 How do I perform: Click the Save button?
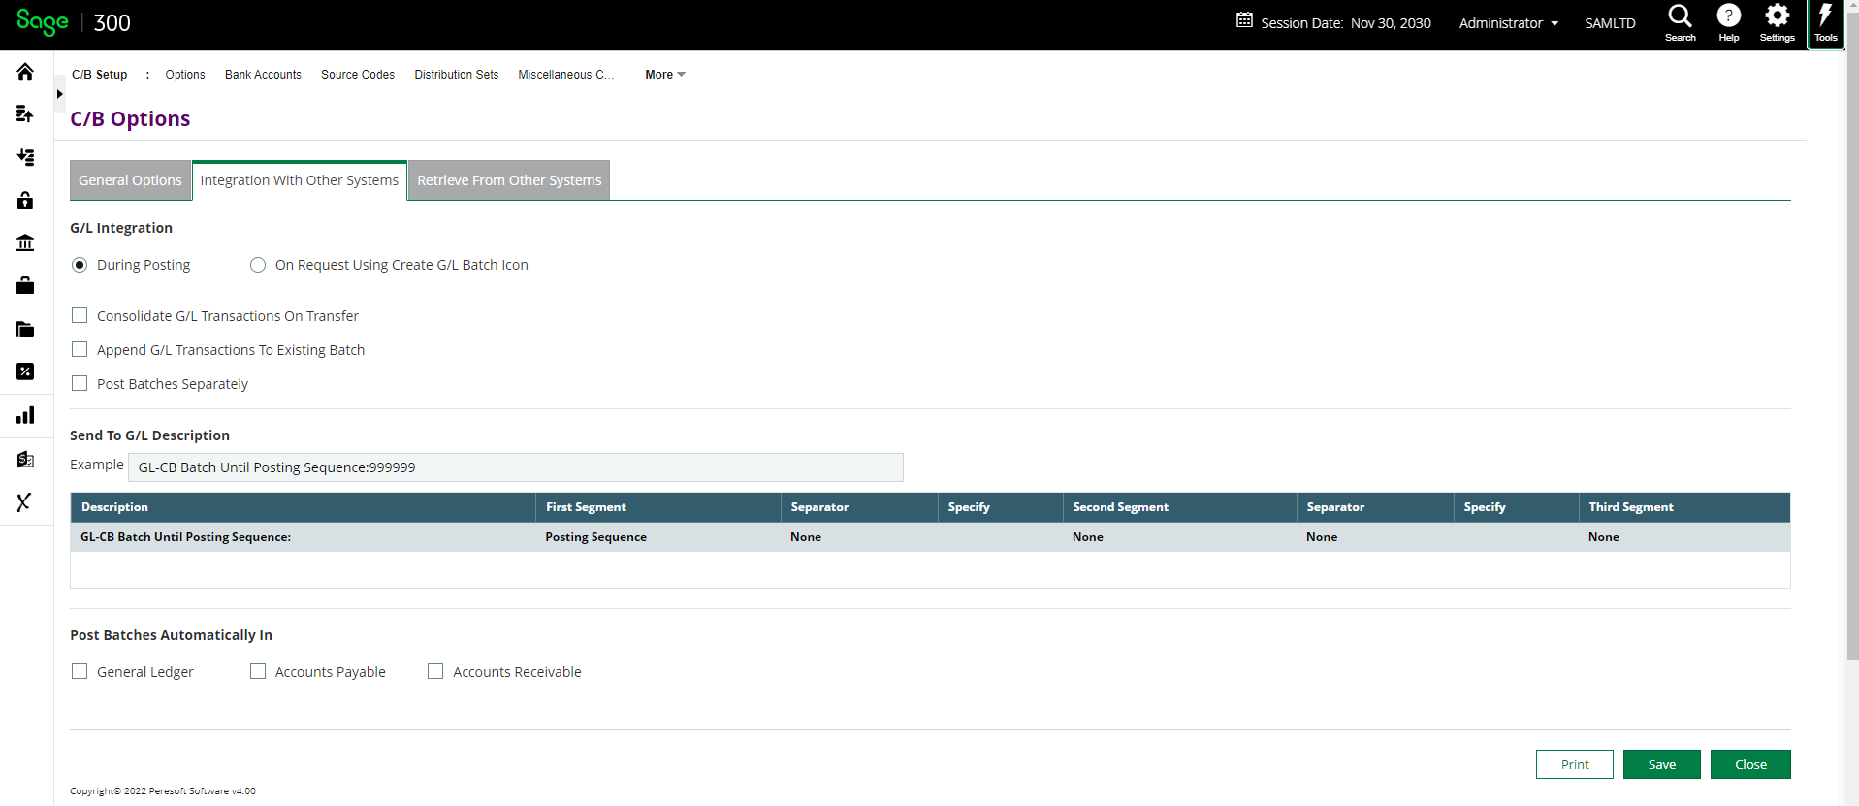pyautogui.click(x=1662, y=764)
